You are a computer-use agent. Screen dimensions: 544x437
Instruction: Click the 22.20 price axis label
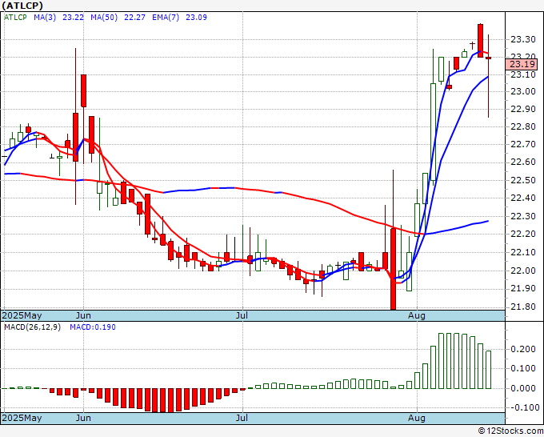coord(523,234)
